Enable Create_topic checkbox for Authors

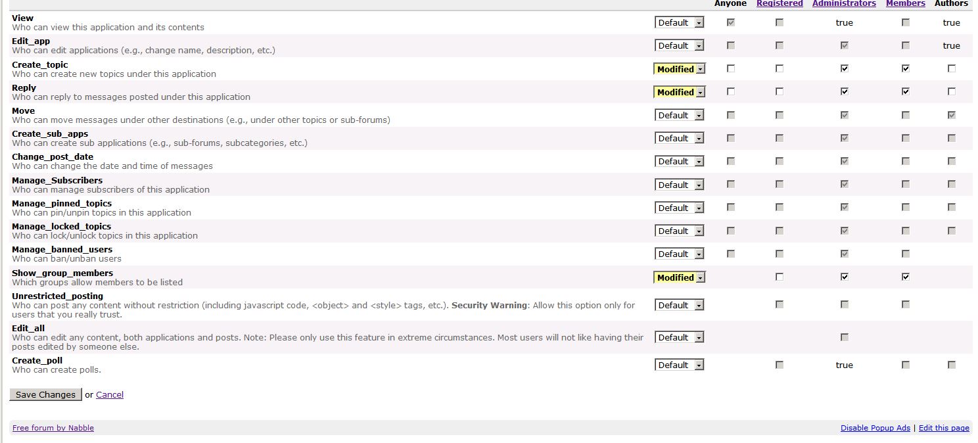[x=952, y=68]
